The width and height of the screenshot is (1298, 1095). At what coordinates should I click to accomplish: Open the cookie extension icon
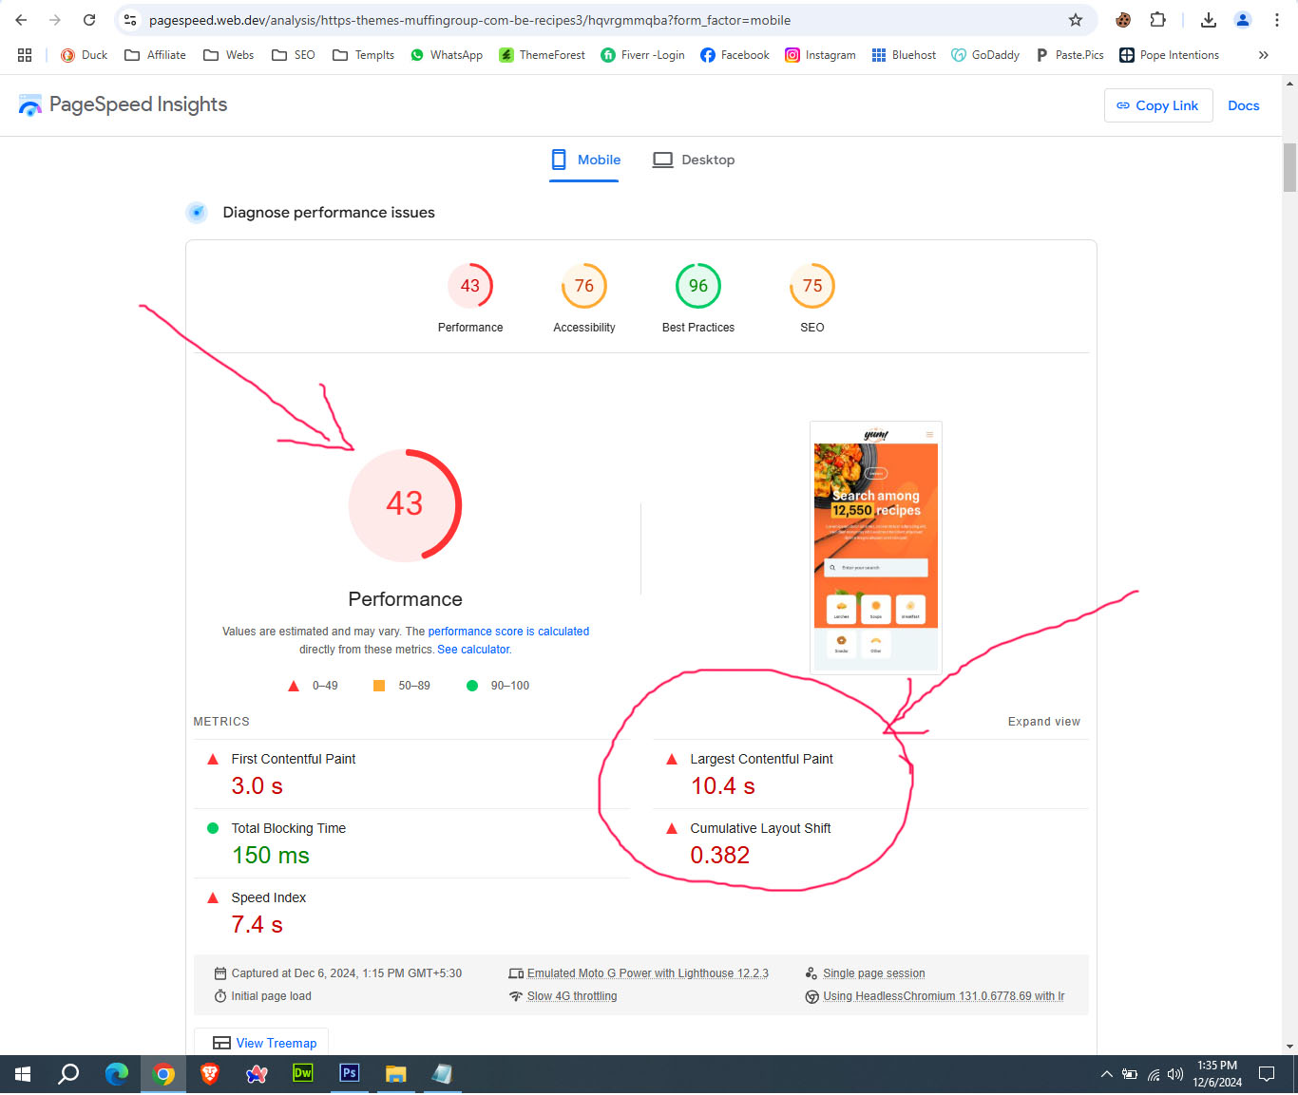pos(1123,20)
